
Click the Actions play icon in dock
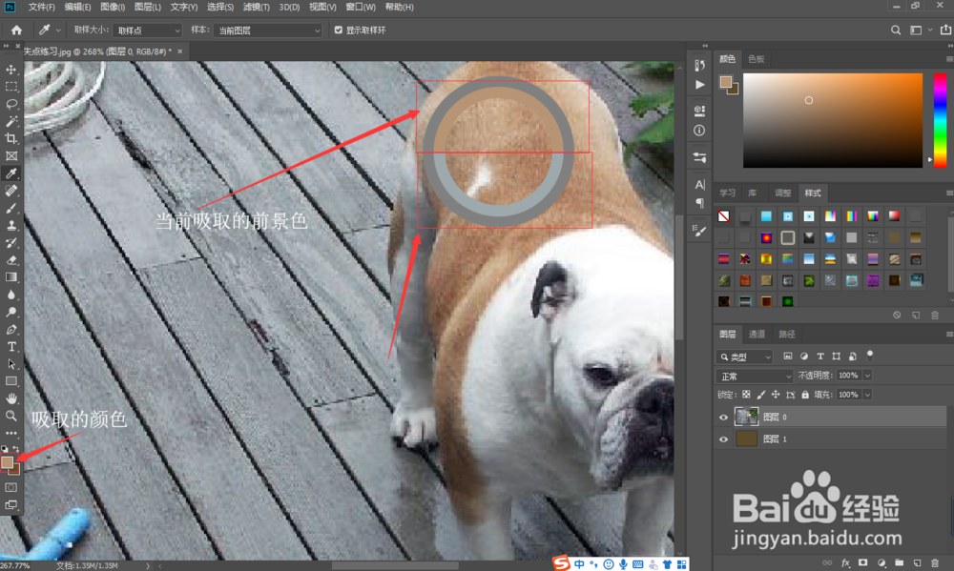pyautogui.click(x=699, y=85)
